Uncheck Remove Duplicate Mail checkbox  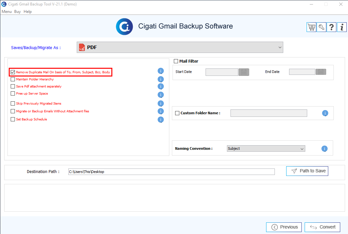[x=13, y=72]
